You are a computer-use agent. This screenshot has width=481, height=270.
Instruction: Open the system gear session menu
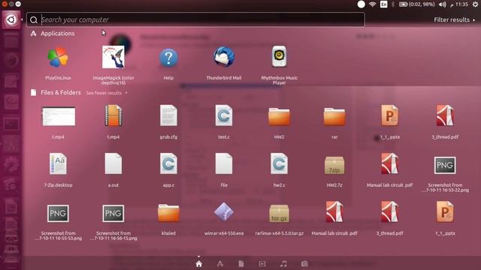tap(475, 4)
